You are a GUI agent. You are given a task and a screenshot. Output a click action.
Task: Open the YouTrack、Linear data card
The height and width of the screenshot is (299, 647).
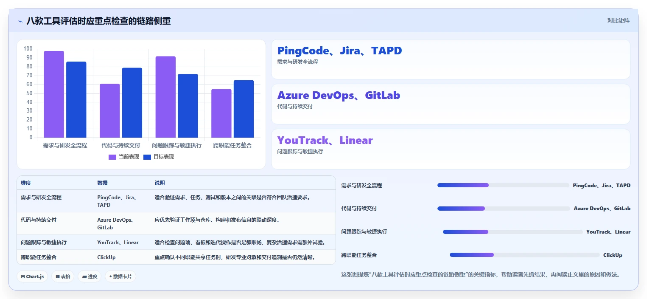(451, 149)
